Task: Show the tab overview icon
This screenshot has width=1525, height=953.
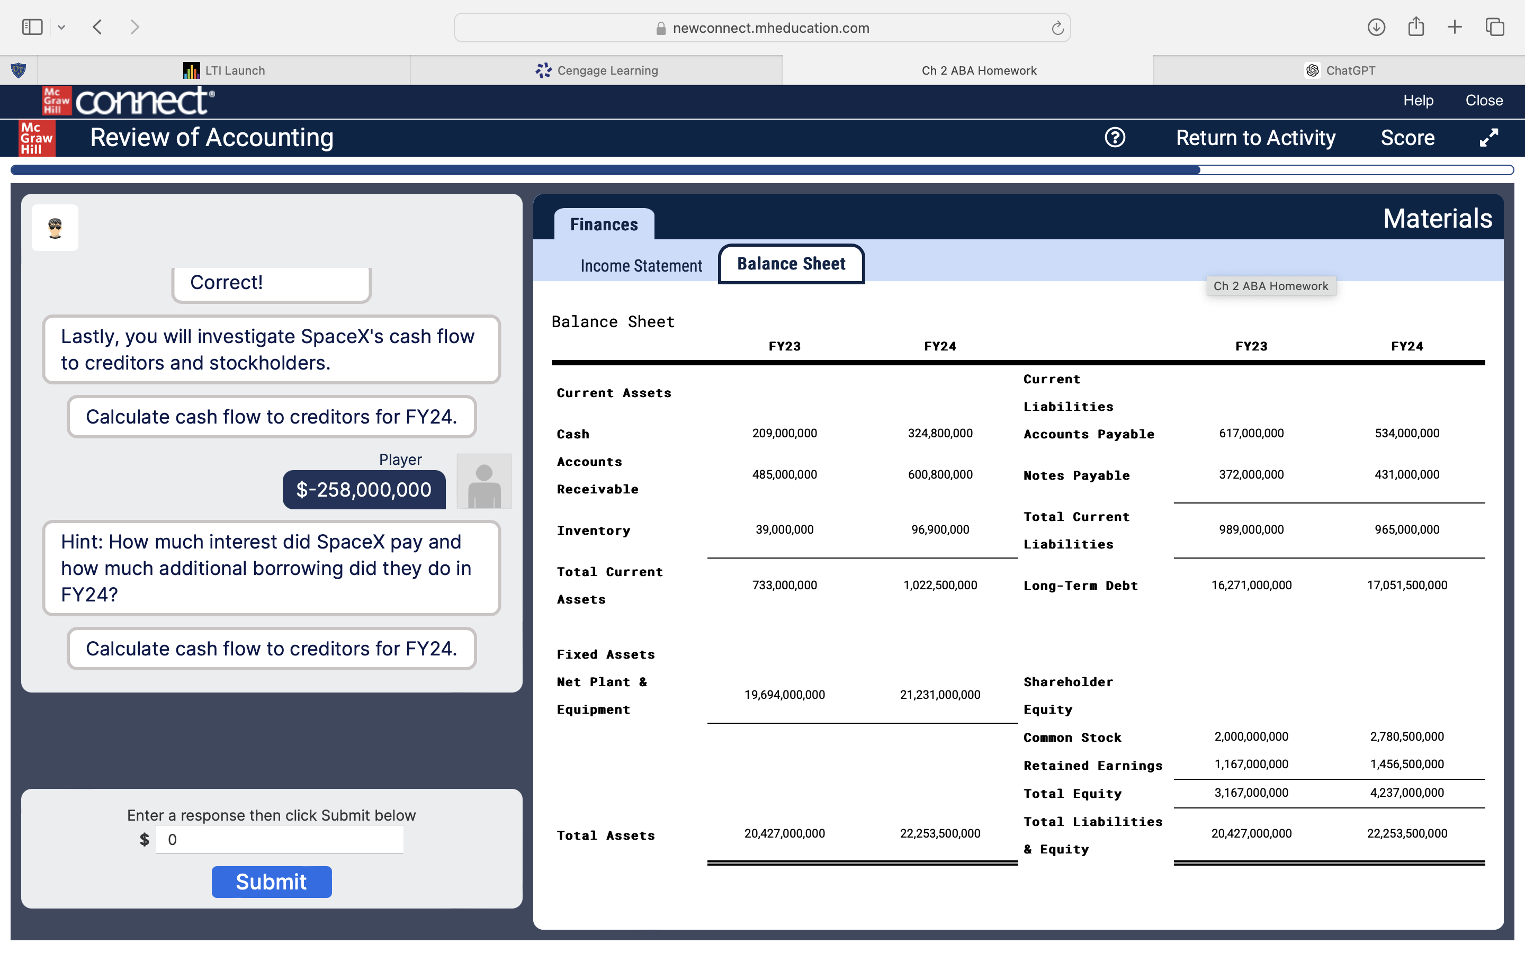Action: pyautogui.click(x=1495, y=27)
